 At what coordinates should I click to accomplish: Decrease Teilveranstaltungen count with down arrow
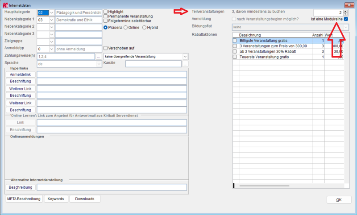pyautogui.click(x=345, y=14)
